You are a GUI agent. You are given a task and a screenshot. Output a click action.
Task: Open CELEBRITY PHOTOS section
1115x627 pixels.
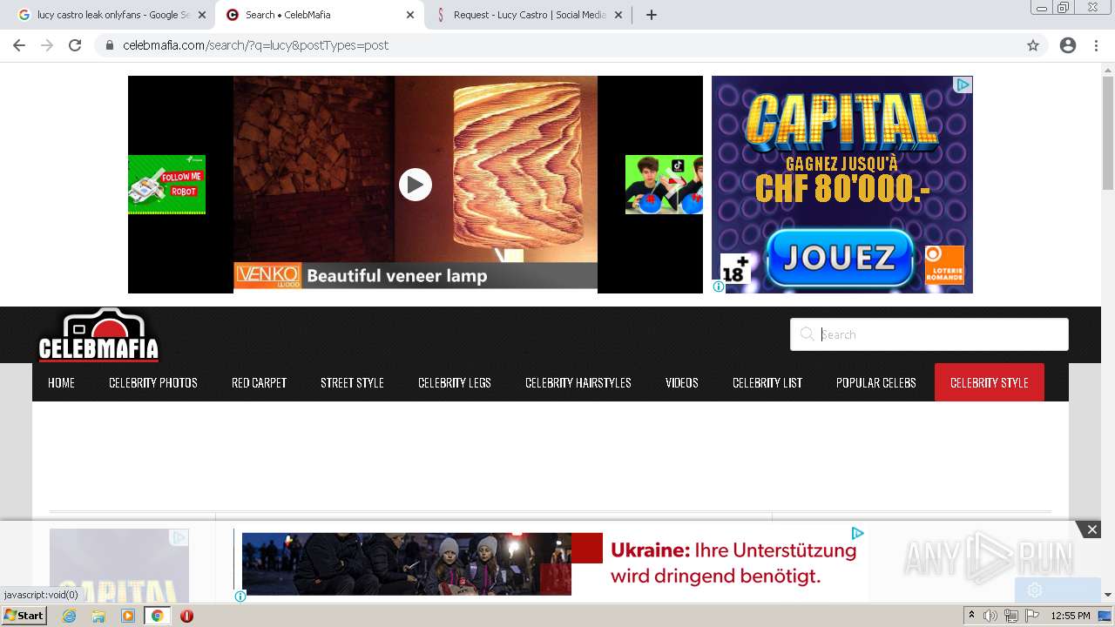click(x=153, y=382)
